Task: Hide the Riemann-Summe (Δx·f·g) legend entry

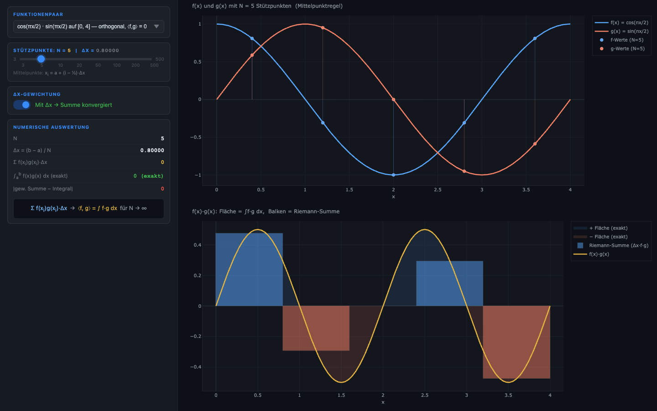Action: [611, 245]
